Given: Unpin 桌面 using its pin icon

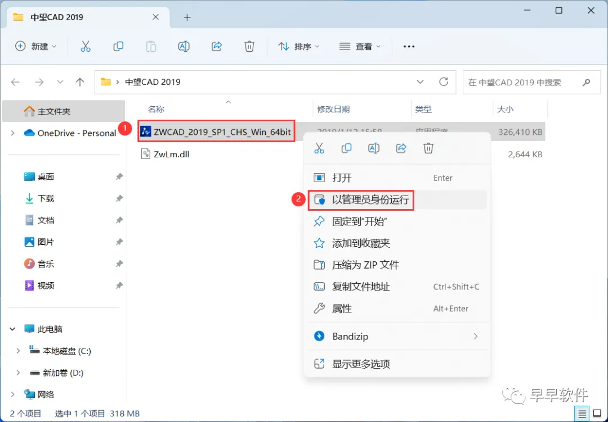Looking at the screenshot, I should (x=119, y=176).
